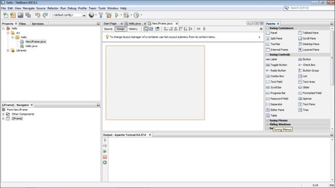Click the globe browser icon in toolbar

pos(92,15)
